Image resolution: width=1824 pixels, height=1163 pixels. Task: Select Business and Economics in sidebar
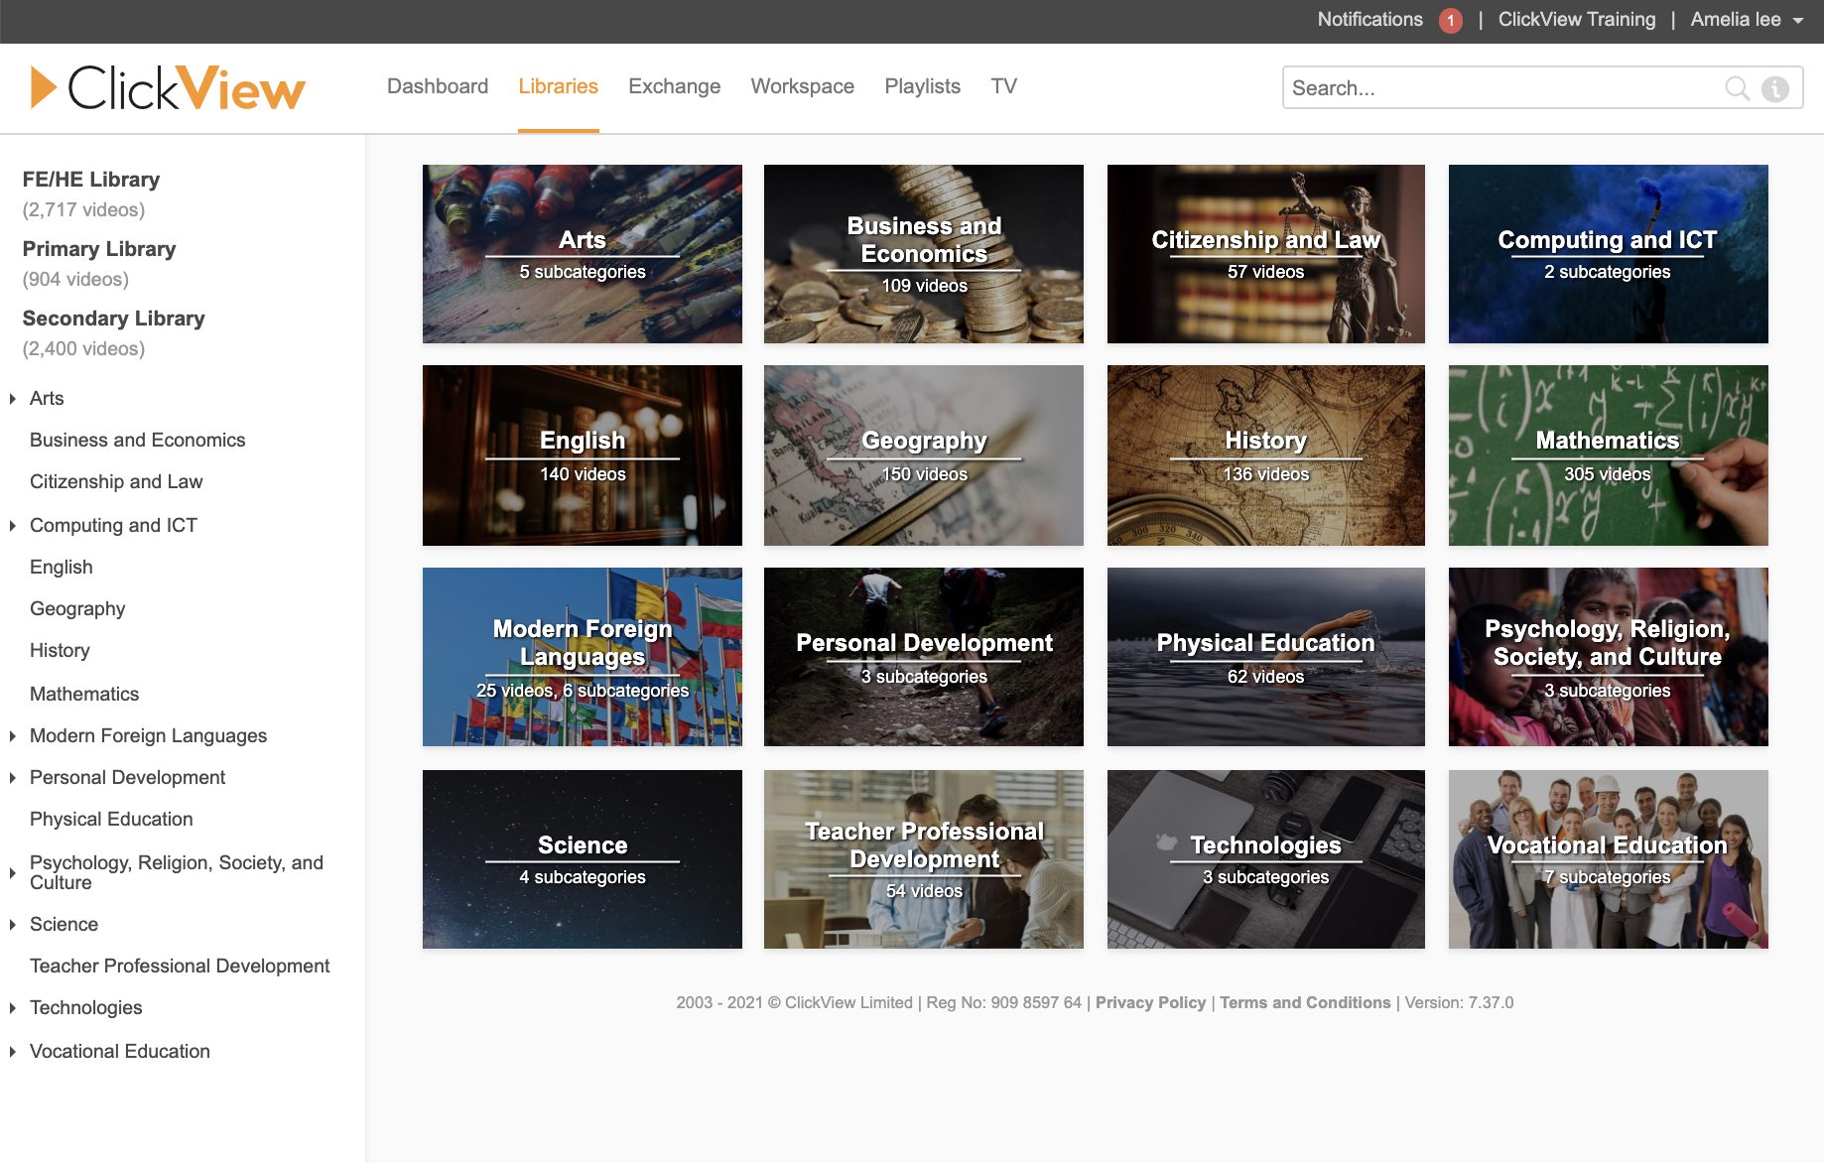point(137,441)
